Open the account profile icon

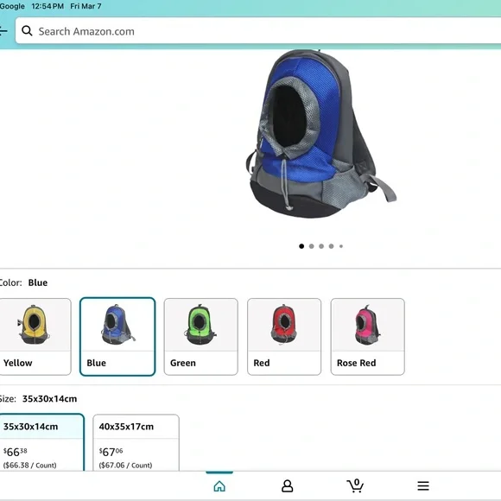click(x=288, y=486)
